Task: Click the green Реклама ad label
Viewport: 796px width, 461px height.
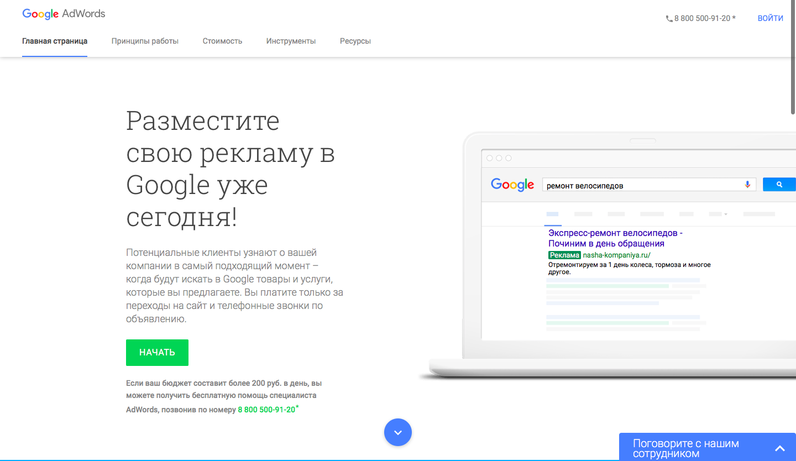Action: point(564,255)
